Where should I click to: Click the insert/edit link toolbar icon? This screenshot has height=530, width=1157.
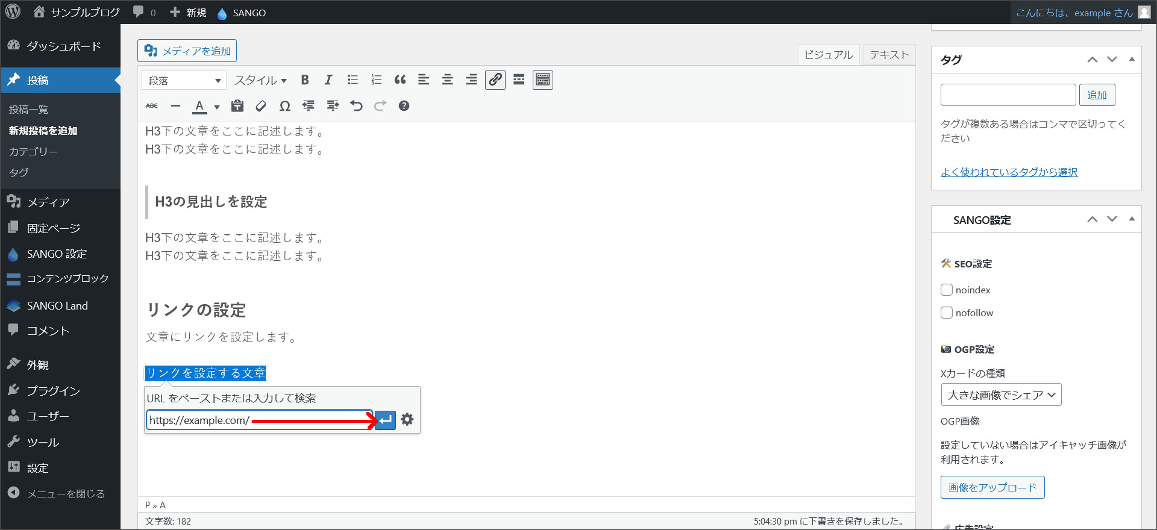[495, 80]
